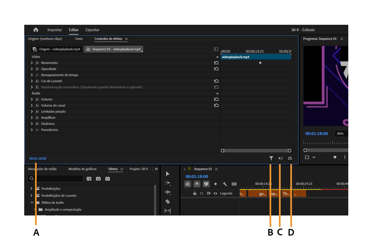
Task: Open the Controles de efeitos panel menu
Action: [126, 39]
